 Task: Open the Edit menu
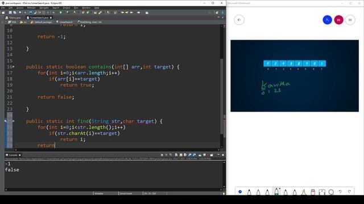(x=10, y=8)
